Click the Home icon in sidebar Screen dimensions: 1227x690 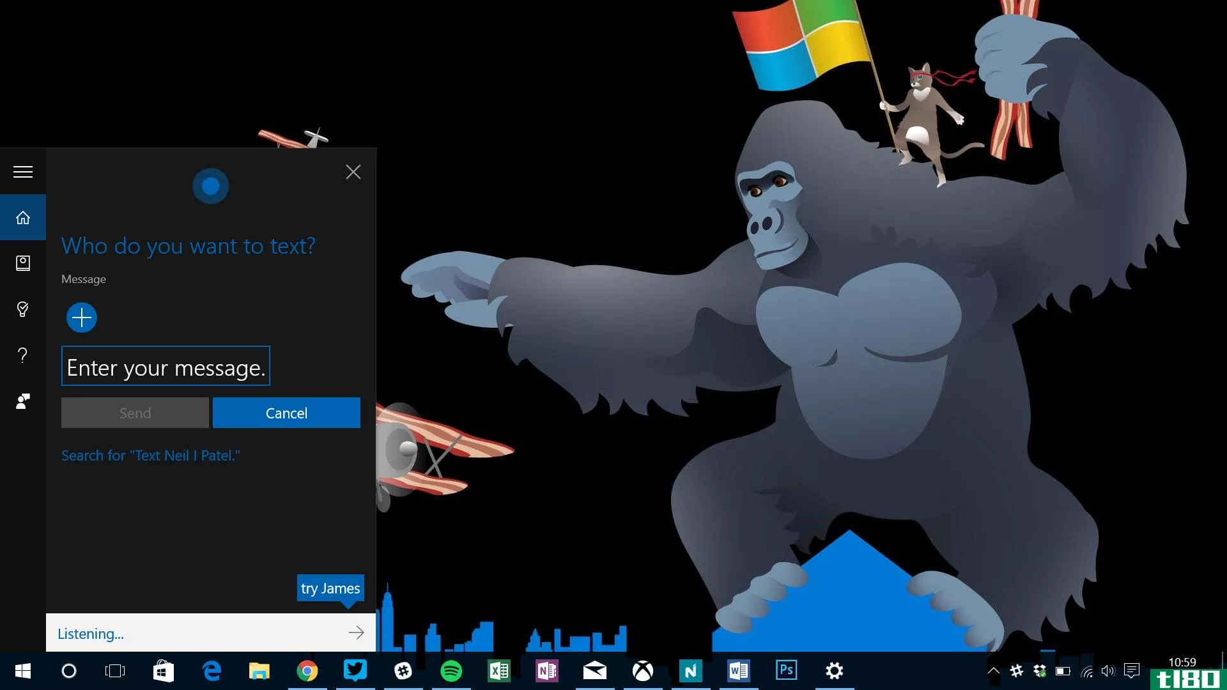coord(23,217)
